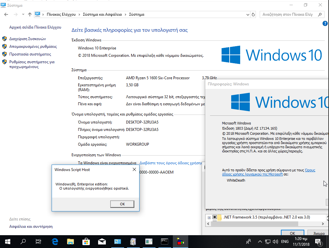This screenshot has height=248, width=329.
Task: Open File Explorer from taskbar
Action: (71, 242)
